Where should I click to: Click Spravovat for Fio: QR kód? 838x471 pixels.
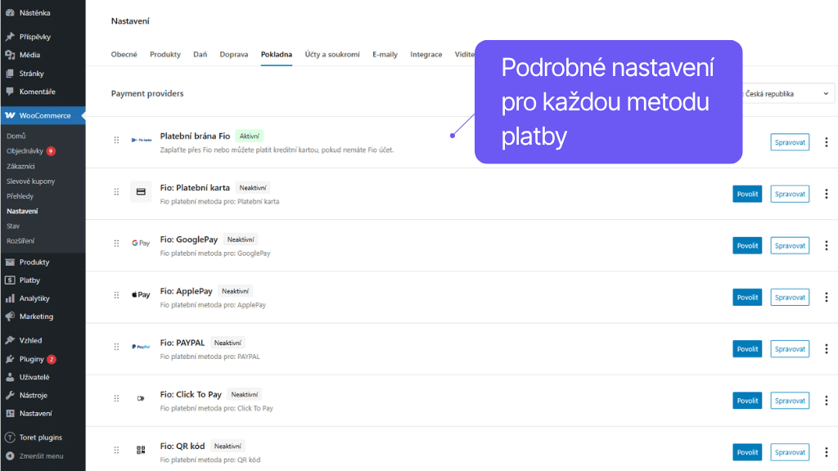pos(790,452)
